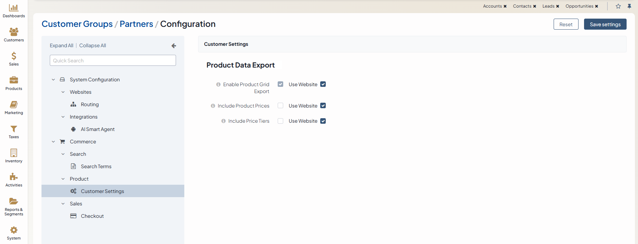Go to Customer Groups breadcrumb link
The width and height of the screenshot is (638, 244).
[x=77, y=24]
